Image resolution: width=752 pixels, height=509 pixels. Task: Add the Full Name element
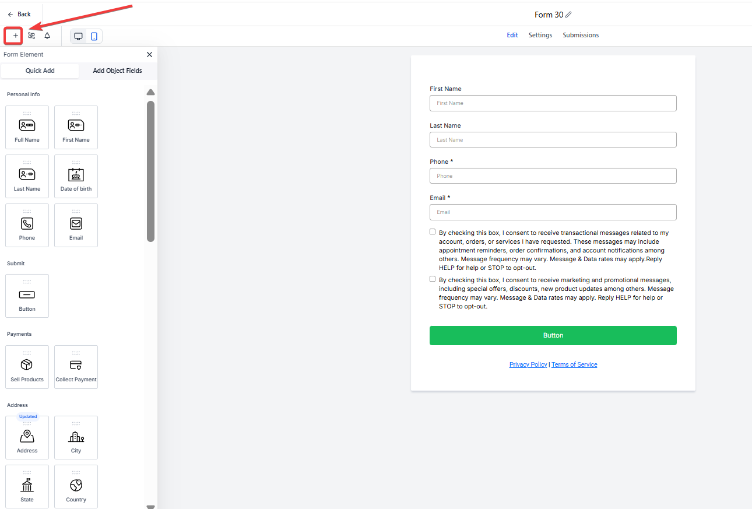coord(27,127)
